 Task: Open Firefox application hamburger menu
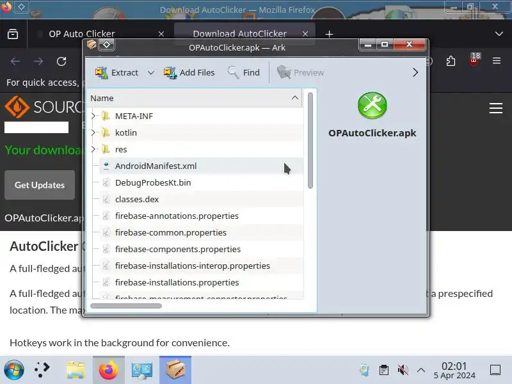[x=497, y=61]
